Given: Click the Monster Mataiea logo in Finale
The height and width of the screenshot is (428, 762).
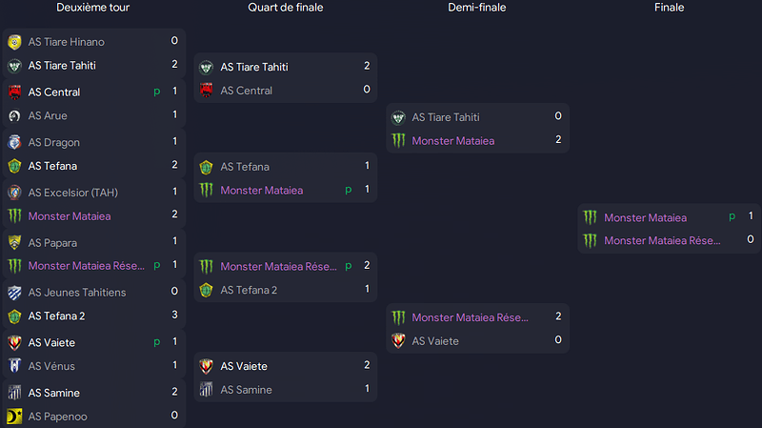Looking at the screenshot, I should [590, 217].
